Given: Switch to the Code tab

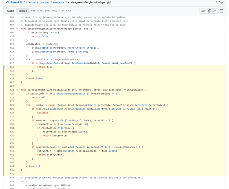Looking at the screenshot, I should coord(11,11).
